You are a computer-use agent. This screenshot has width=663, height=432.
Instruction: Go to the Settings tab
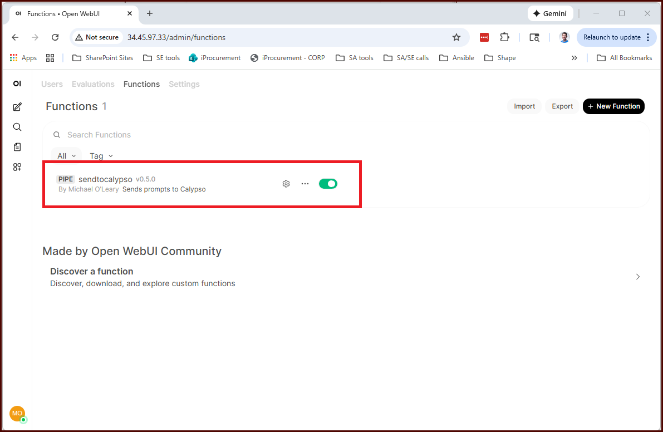tap(184, 84)
